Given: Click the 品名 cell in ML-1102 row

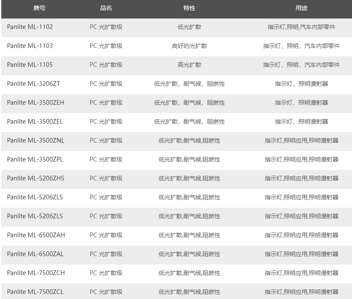Looking at the screenshot, I should tap(106, 27).
